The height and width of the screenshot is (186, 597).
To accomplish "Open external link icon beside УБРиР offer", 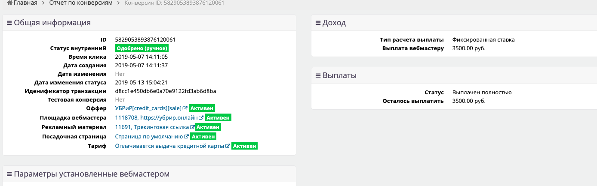I will (x=185, y=108).
